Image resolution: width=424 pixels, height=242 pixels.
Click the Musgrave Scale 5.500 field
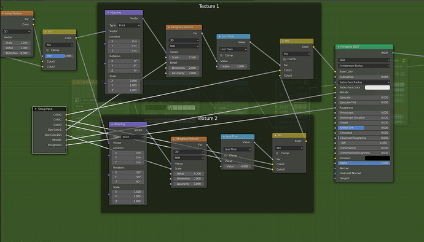[x=184, y=58]
